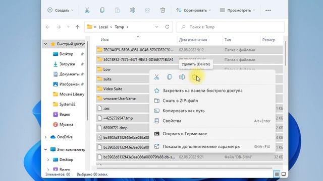Image resolution: width=323 pixels, height=181 pixels.
Task: Click the file list horizontal scrollbar
Action: point(184,168)
